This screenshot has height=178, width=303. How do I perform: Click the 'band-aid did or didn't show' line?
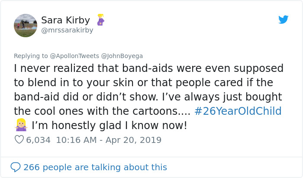point(147,97)
